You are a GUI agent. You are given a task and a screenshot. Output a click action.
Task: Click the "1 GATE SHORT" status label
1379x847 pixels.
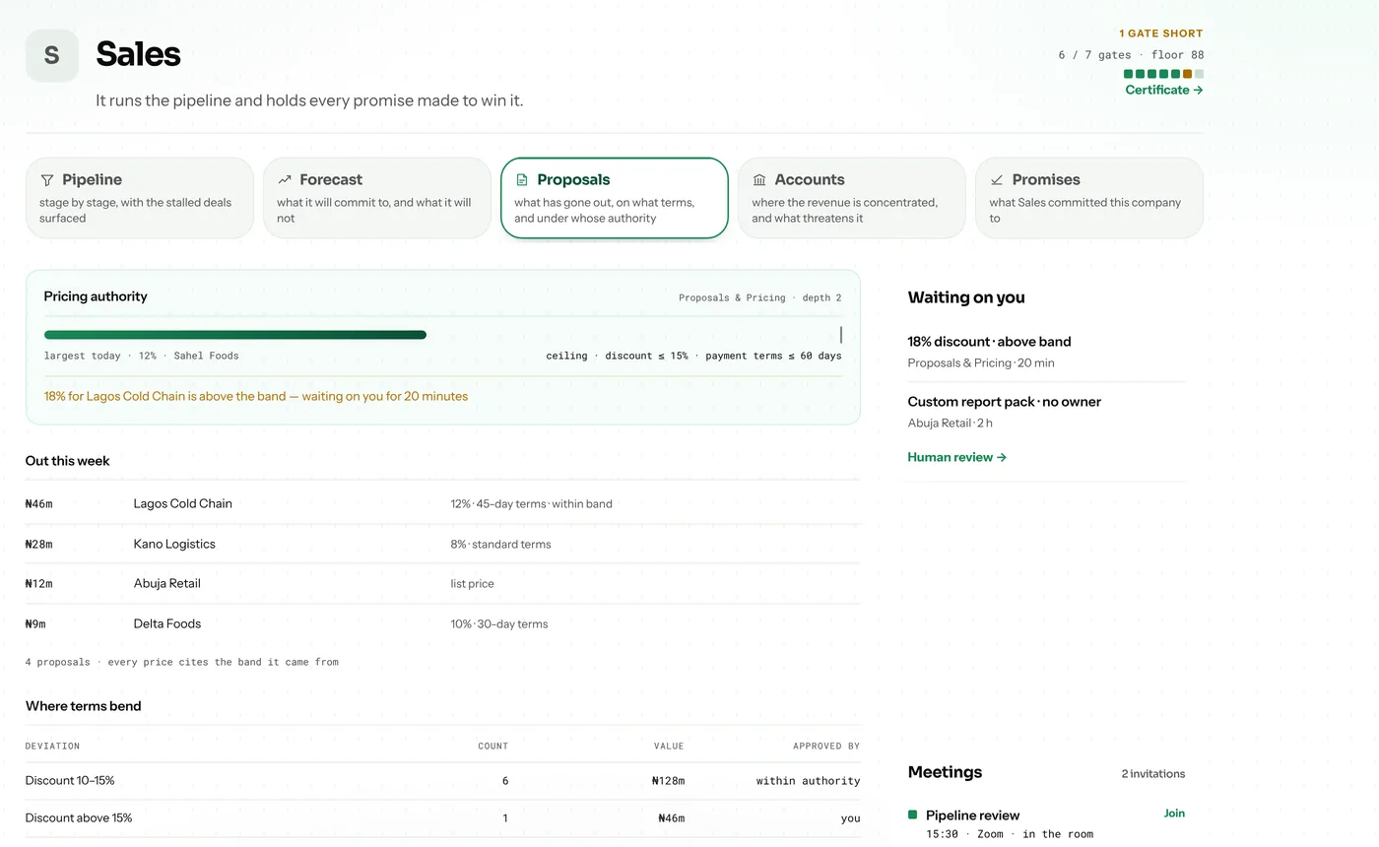click(1161, 33)
